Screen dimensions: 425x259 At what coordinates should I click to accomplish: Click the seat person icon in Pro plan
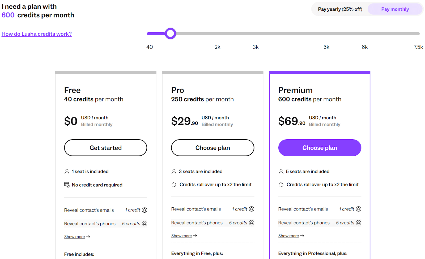pos(174,171)
